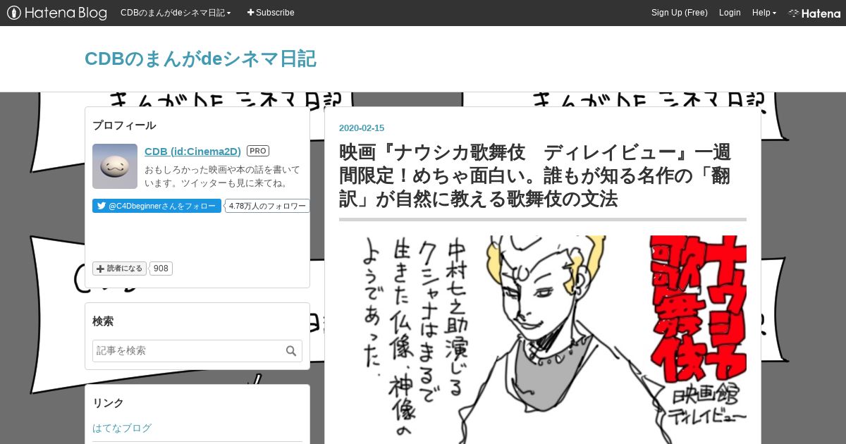Screen dimensions: 846x444
Task: Open the 2020-02-15 date link
Action: point(362,128)
